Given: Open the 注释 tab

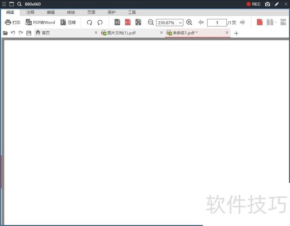Looking at the screenshot, I should 30,12.
